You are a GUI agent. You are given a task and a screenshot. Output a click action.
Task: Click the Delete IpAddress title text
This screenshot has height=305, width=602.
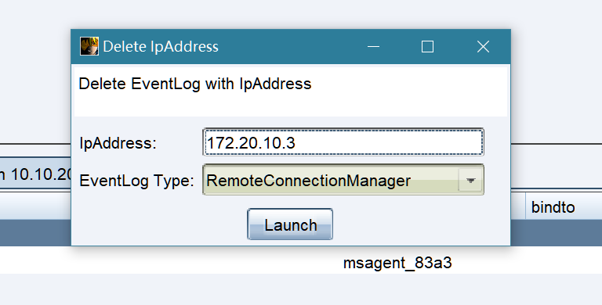[x=161, y=47]
